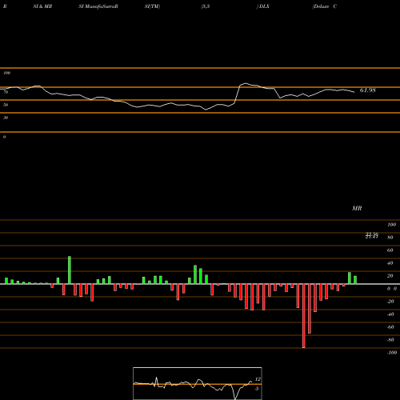Click the RSI axis label 70
The width and height of the screenshot is (400, 400).
(6, 92)
